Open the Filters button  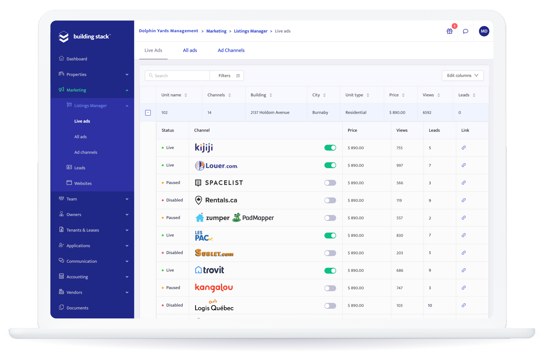click(227, 76)
